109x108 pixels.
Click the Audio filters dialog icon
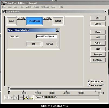coord(4,11)
